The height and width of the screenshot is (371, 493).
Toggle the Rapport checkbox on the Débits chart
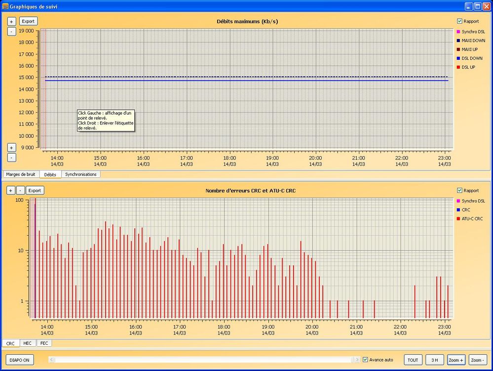[459, 21]
